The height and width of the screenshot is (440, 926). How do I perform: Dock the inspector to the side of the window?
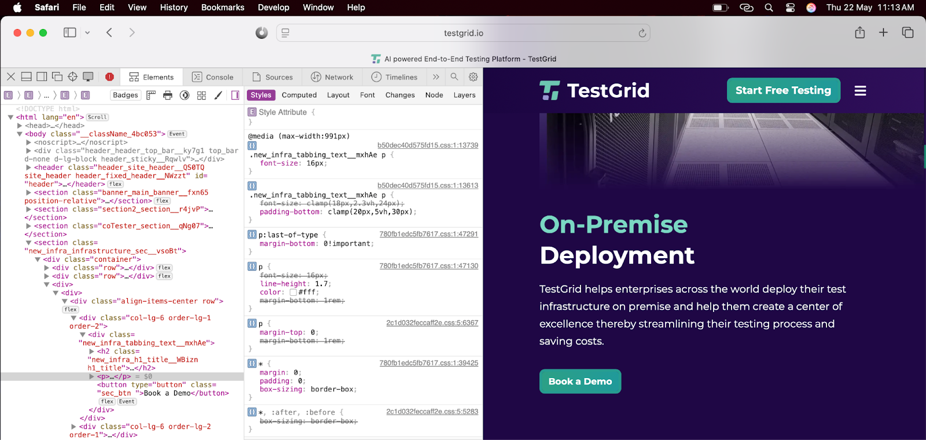[42, 76]
